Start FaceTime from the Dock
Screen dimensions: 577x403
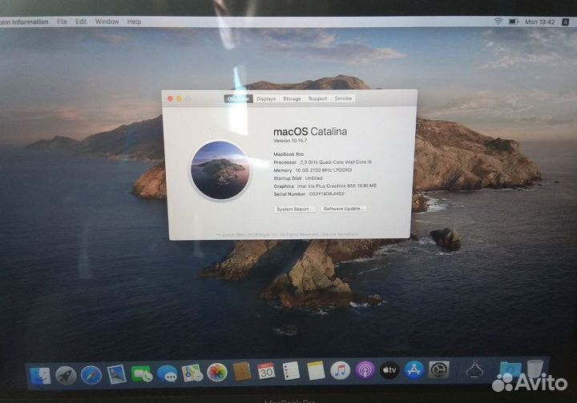(x=142, y=374)
